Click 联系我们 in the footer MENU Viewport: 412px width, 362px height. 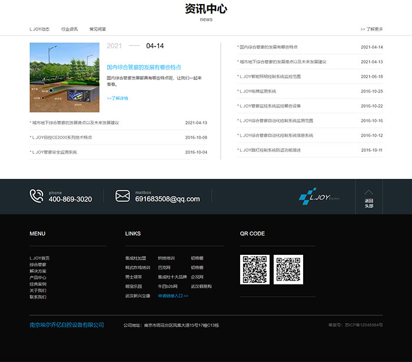tap(38, 297)
